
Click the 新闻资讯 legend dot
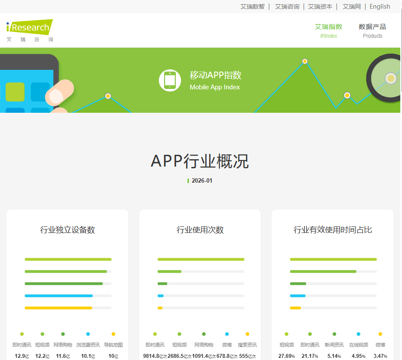click(334, 334)
